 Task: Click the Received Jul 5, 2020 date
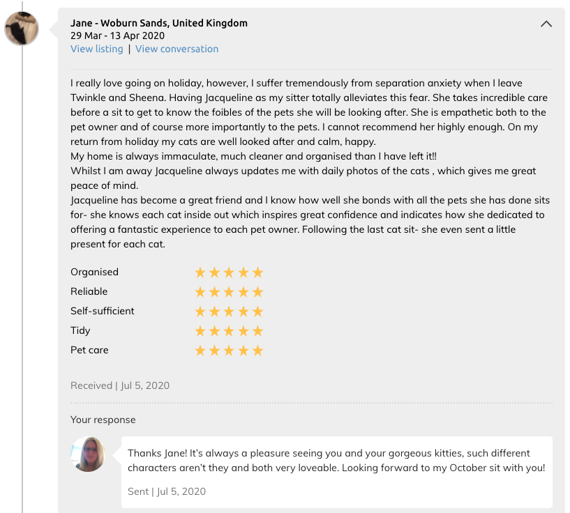[120, 385]
